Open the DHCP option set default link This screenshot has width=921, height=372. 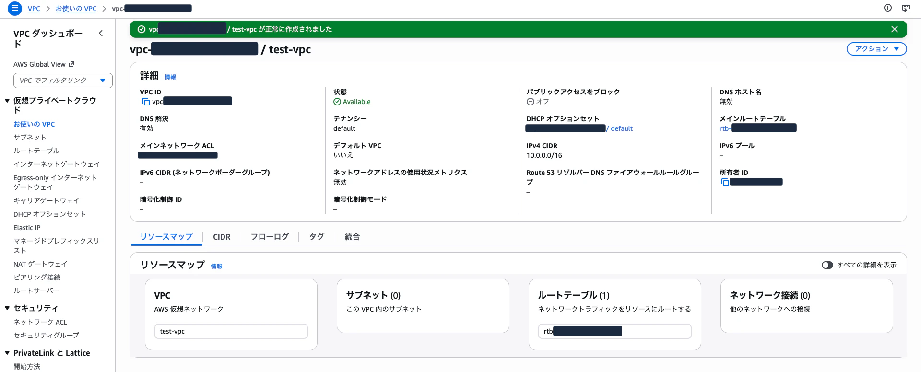tap(579, 128)
